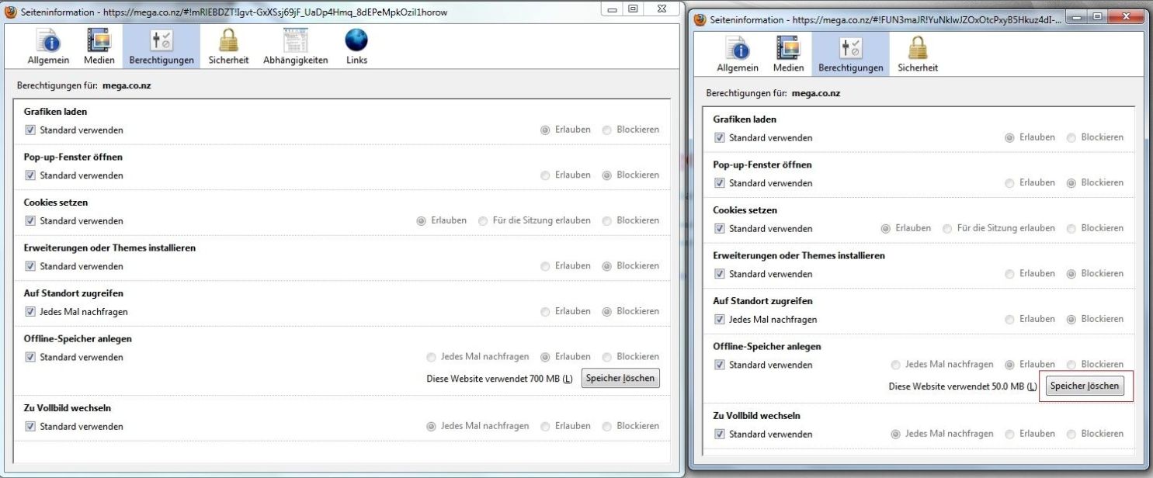This screenshot has height=478, width=1153.
Task: Click Sicherheit padlock icon in right window
Action: pos(918,48)
